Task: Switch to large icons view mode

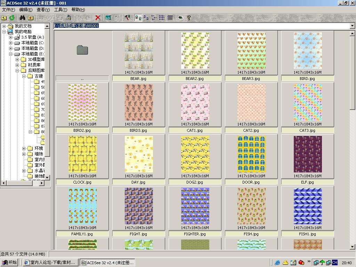Action: [146, 18]
